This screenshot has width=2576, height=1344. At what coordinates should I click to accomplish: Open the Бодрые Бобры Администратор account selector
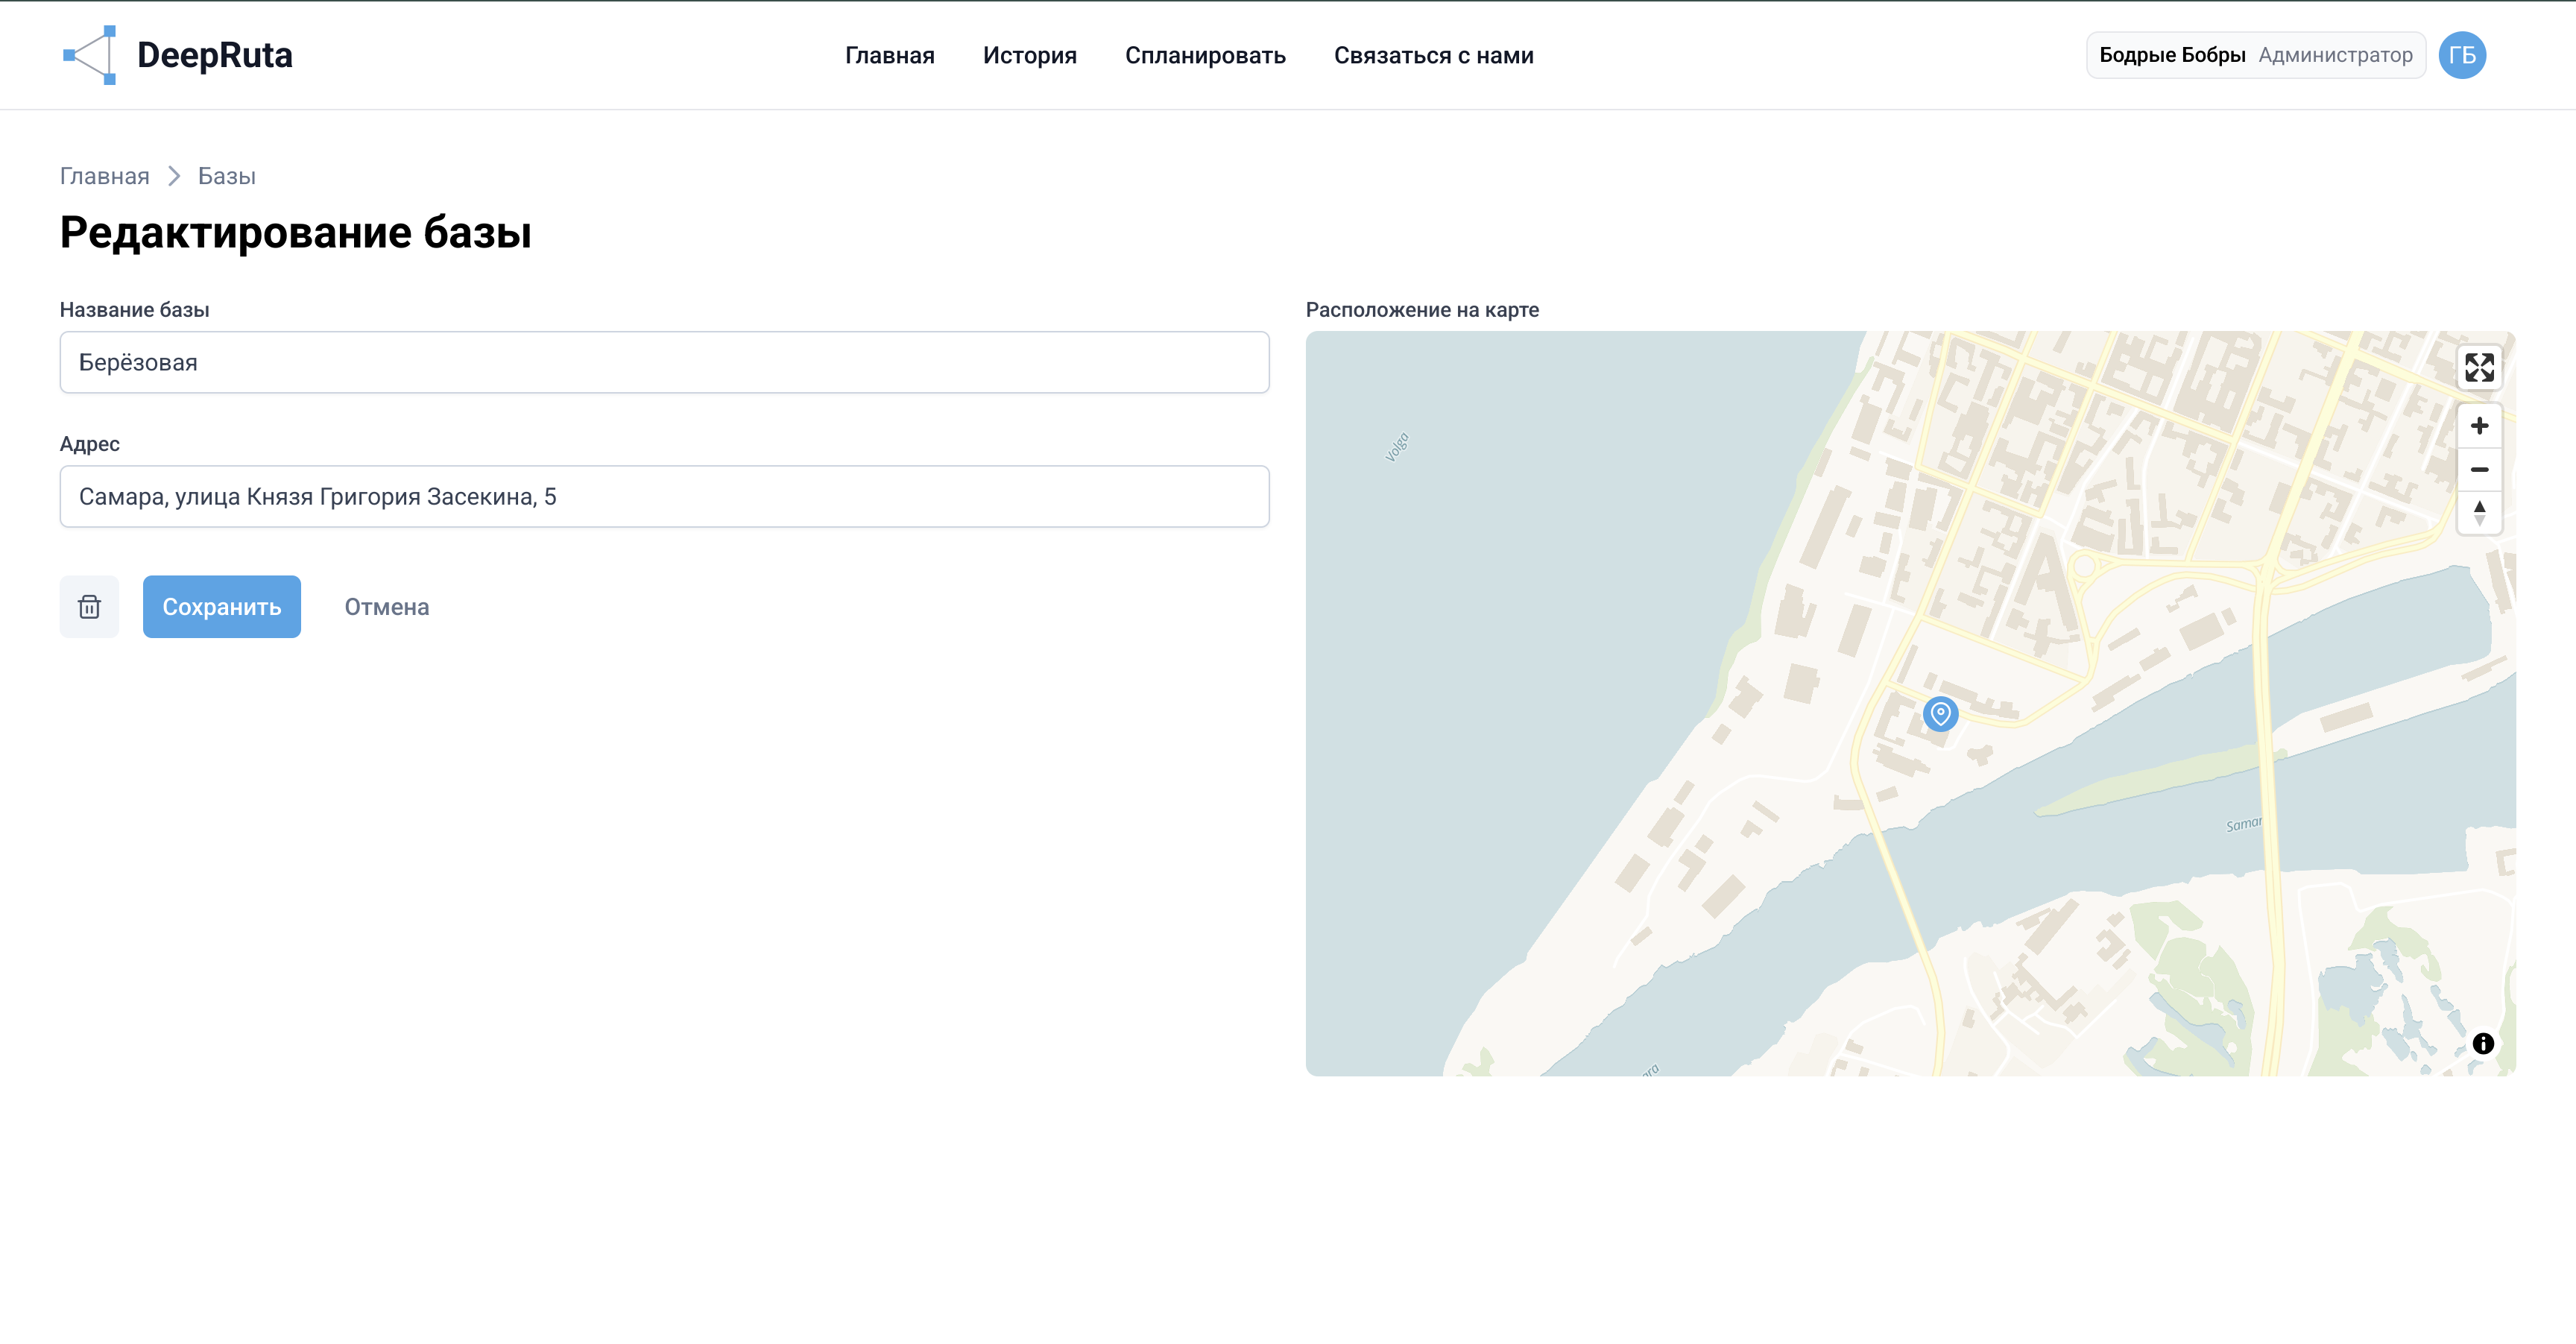[2255, 55]
